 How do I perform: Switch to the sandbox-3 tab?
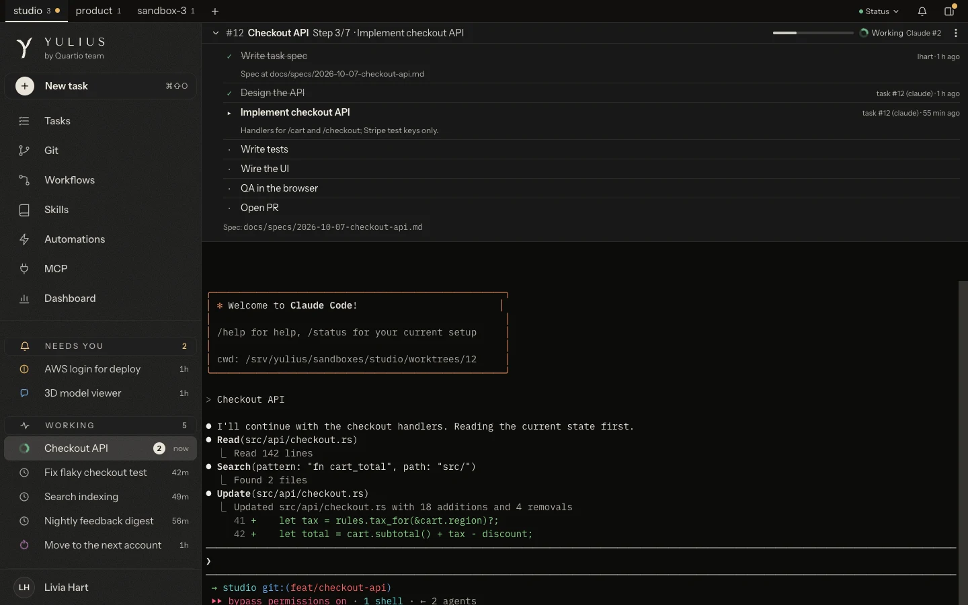coord(166,11)
